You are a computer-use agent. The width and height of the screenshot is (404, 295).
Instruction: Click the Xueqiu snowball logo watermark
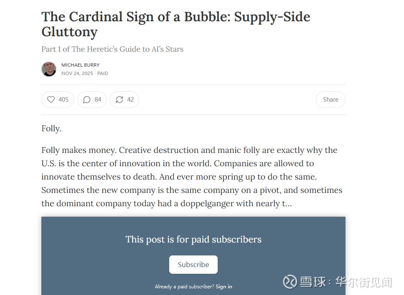[x=290, y=282]
